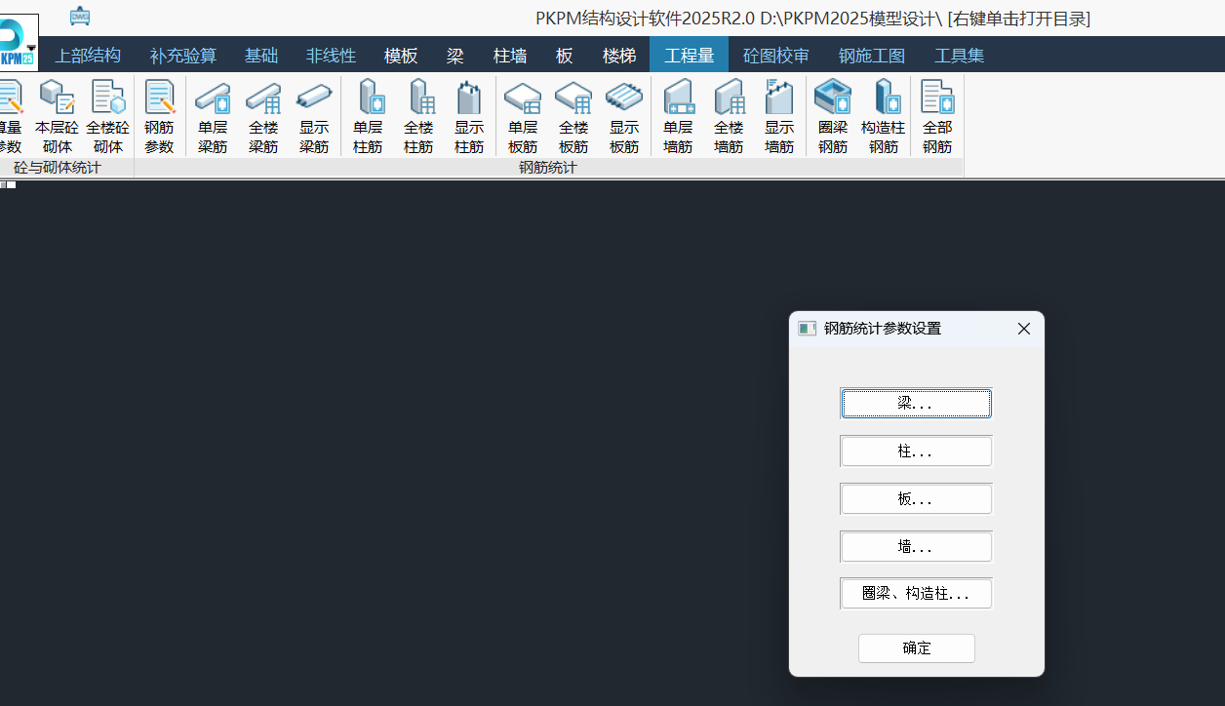The height and width of the screenshot is (706, 1225).
Task: Run 单层柱筋 statistics
Action: tap(368, 116)
